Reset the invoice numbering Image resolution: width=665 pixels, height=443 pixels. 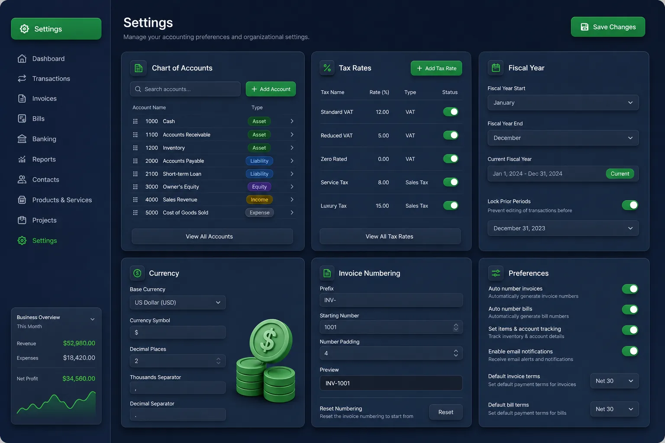[x=445, y=412]
